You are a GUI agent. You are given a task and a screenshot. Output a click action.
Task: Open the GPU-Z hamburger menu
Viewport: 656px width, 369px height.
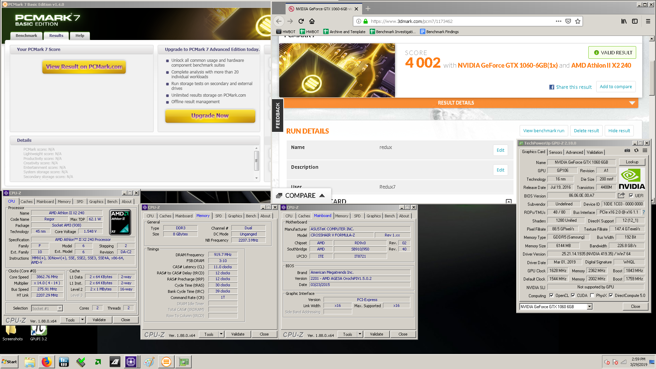pos(645,151)
